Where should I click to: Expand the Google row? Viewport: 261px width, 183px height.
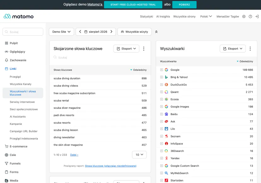click(161, 70)
